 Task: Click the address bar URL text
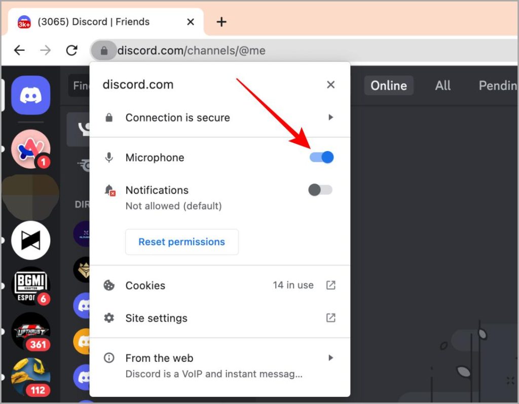coord(192,51)
